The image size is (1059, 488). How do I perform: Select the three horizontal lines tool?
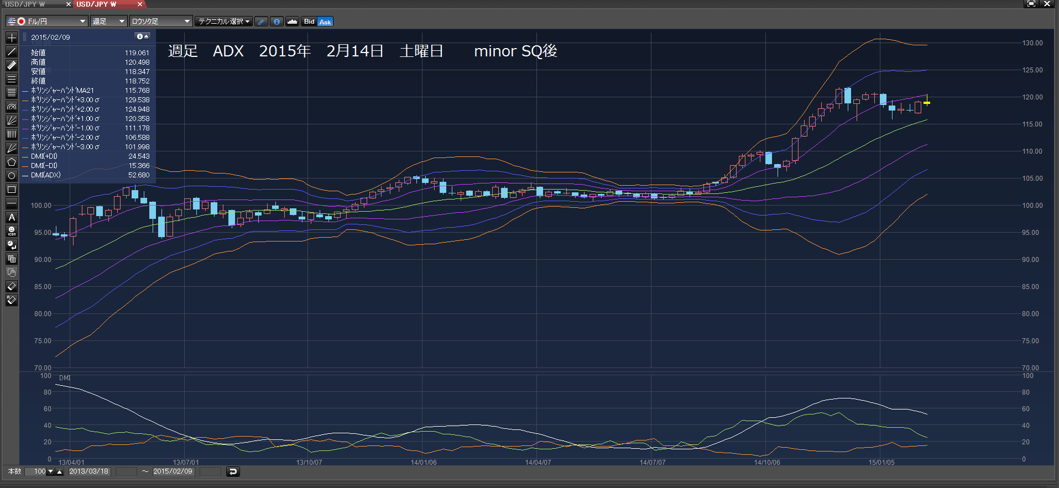12,79
